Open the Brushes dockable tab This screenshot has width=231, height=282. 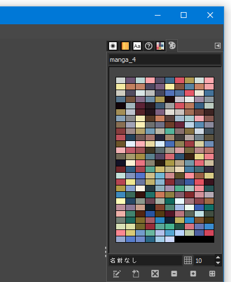pos(113,46)
